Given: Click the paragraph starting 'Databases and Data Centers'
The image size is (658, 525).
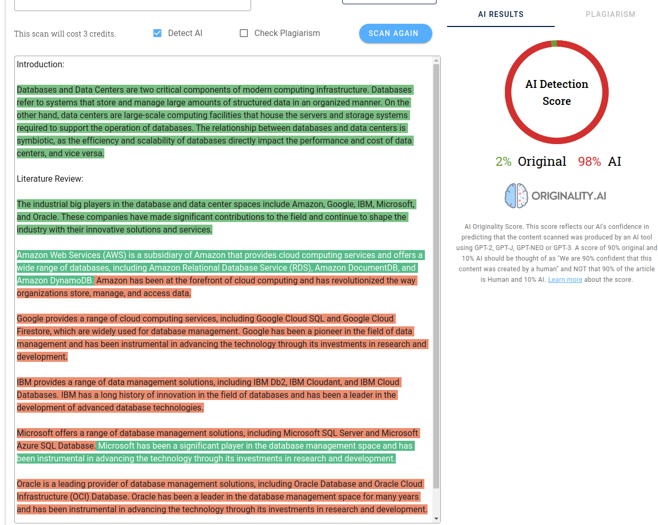Looking at the screenshot, I should [215, 122].
